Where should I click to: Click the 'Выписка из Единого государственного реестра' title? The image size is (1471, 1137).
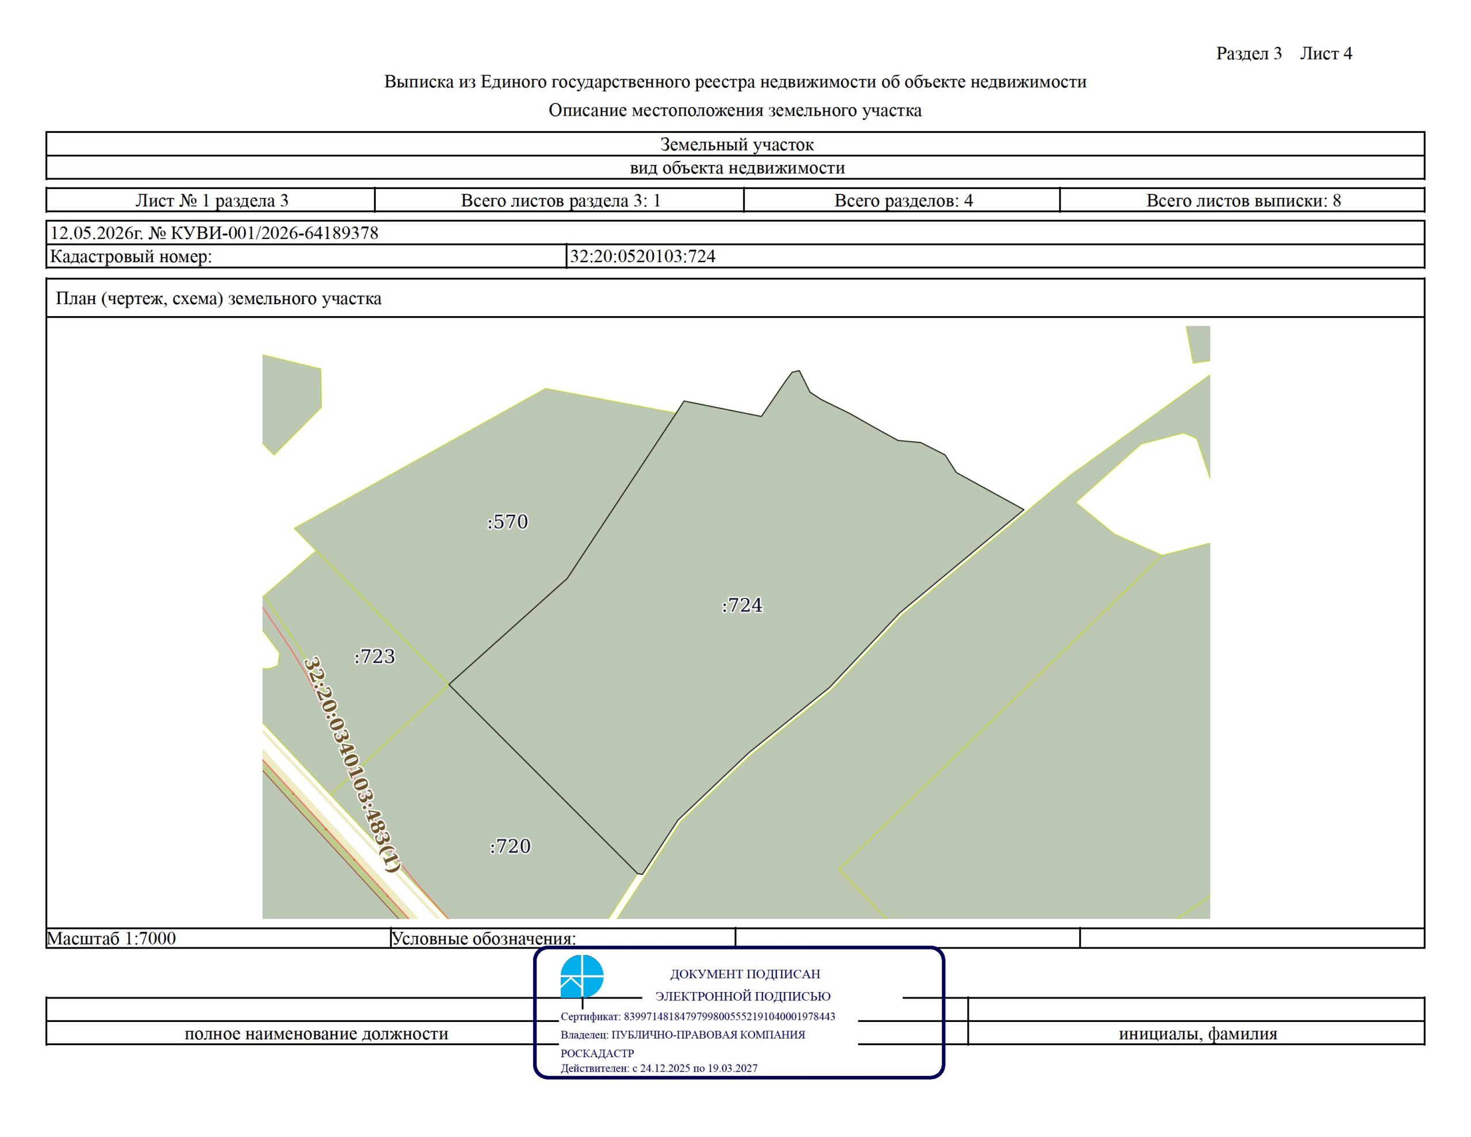point(735,82)
